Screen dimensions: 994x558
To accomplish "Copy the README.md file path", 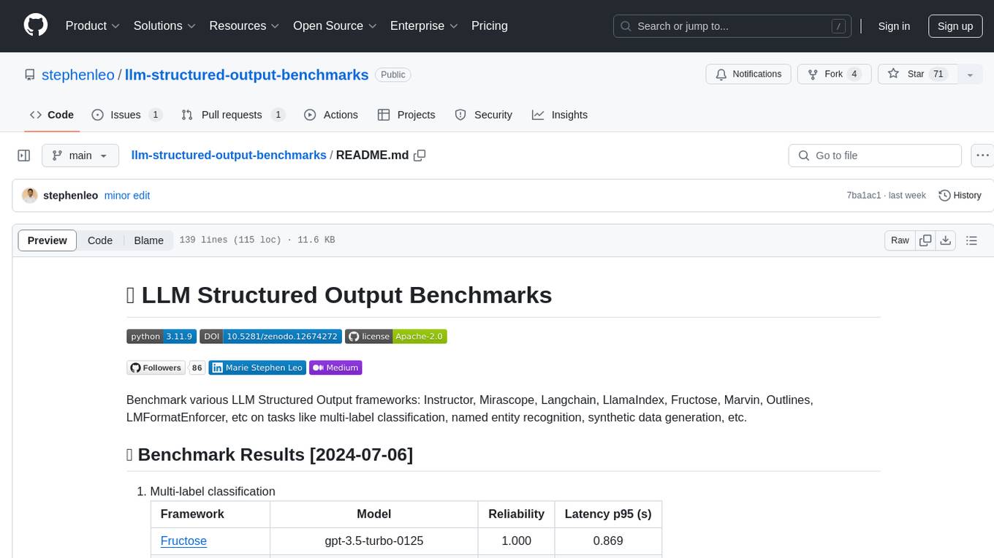I will (x=420, y=155).
